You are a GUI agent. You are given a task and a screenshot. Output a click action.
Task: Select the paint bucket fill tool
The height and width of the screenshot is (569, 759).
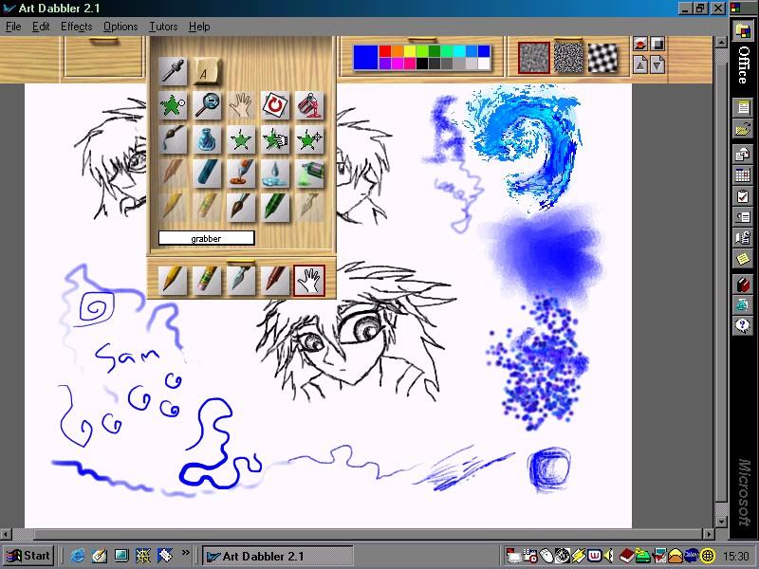pos(310,105)
